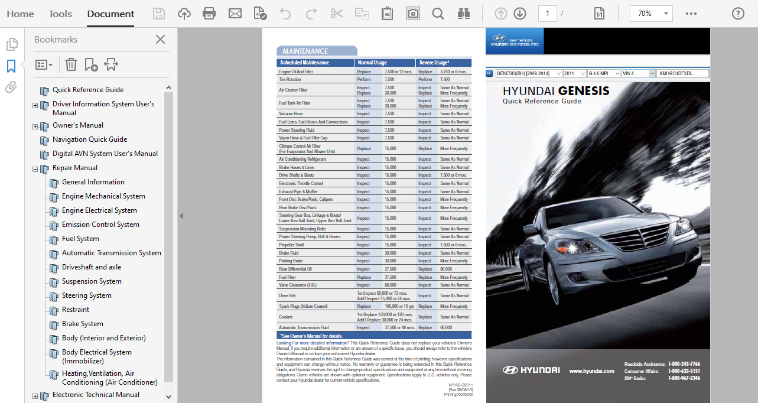
Task: Click the upload to cloud icon
Action: (x=184, y=14)
